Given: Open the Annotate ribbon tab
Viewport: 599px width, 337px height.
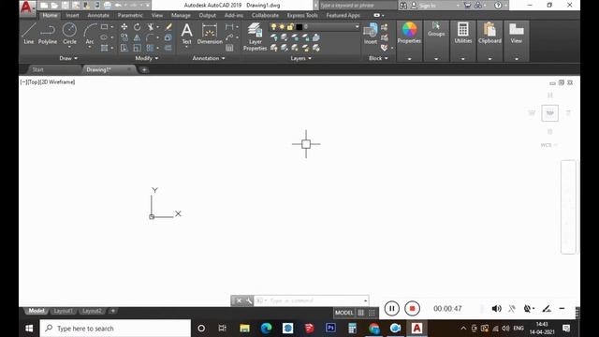Looking at the screenshot, I should pyautogui.click(x=98, y=15).
